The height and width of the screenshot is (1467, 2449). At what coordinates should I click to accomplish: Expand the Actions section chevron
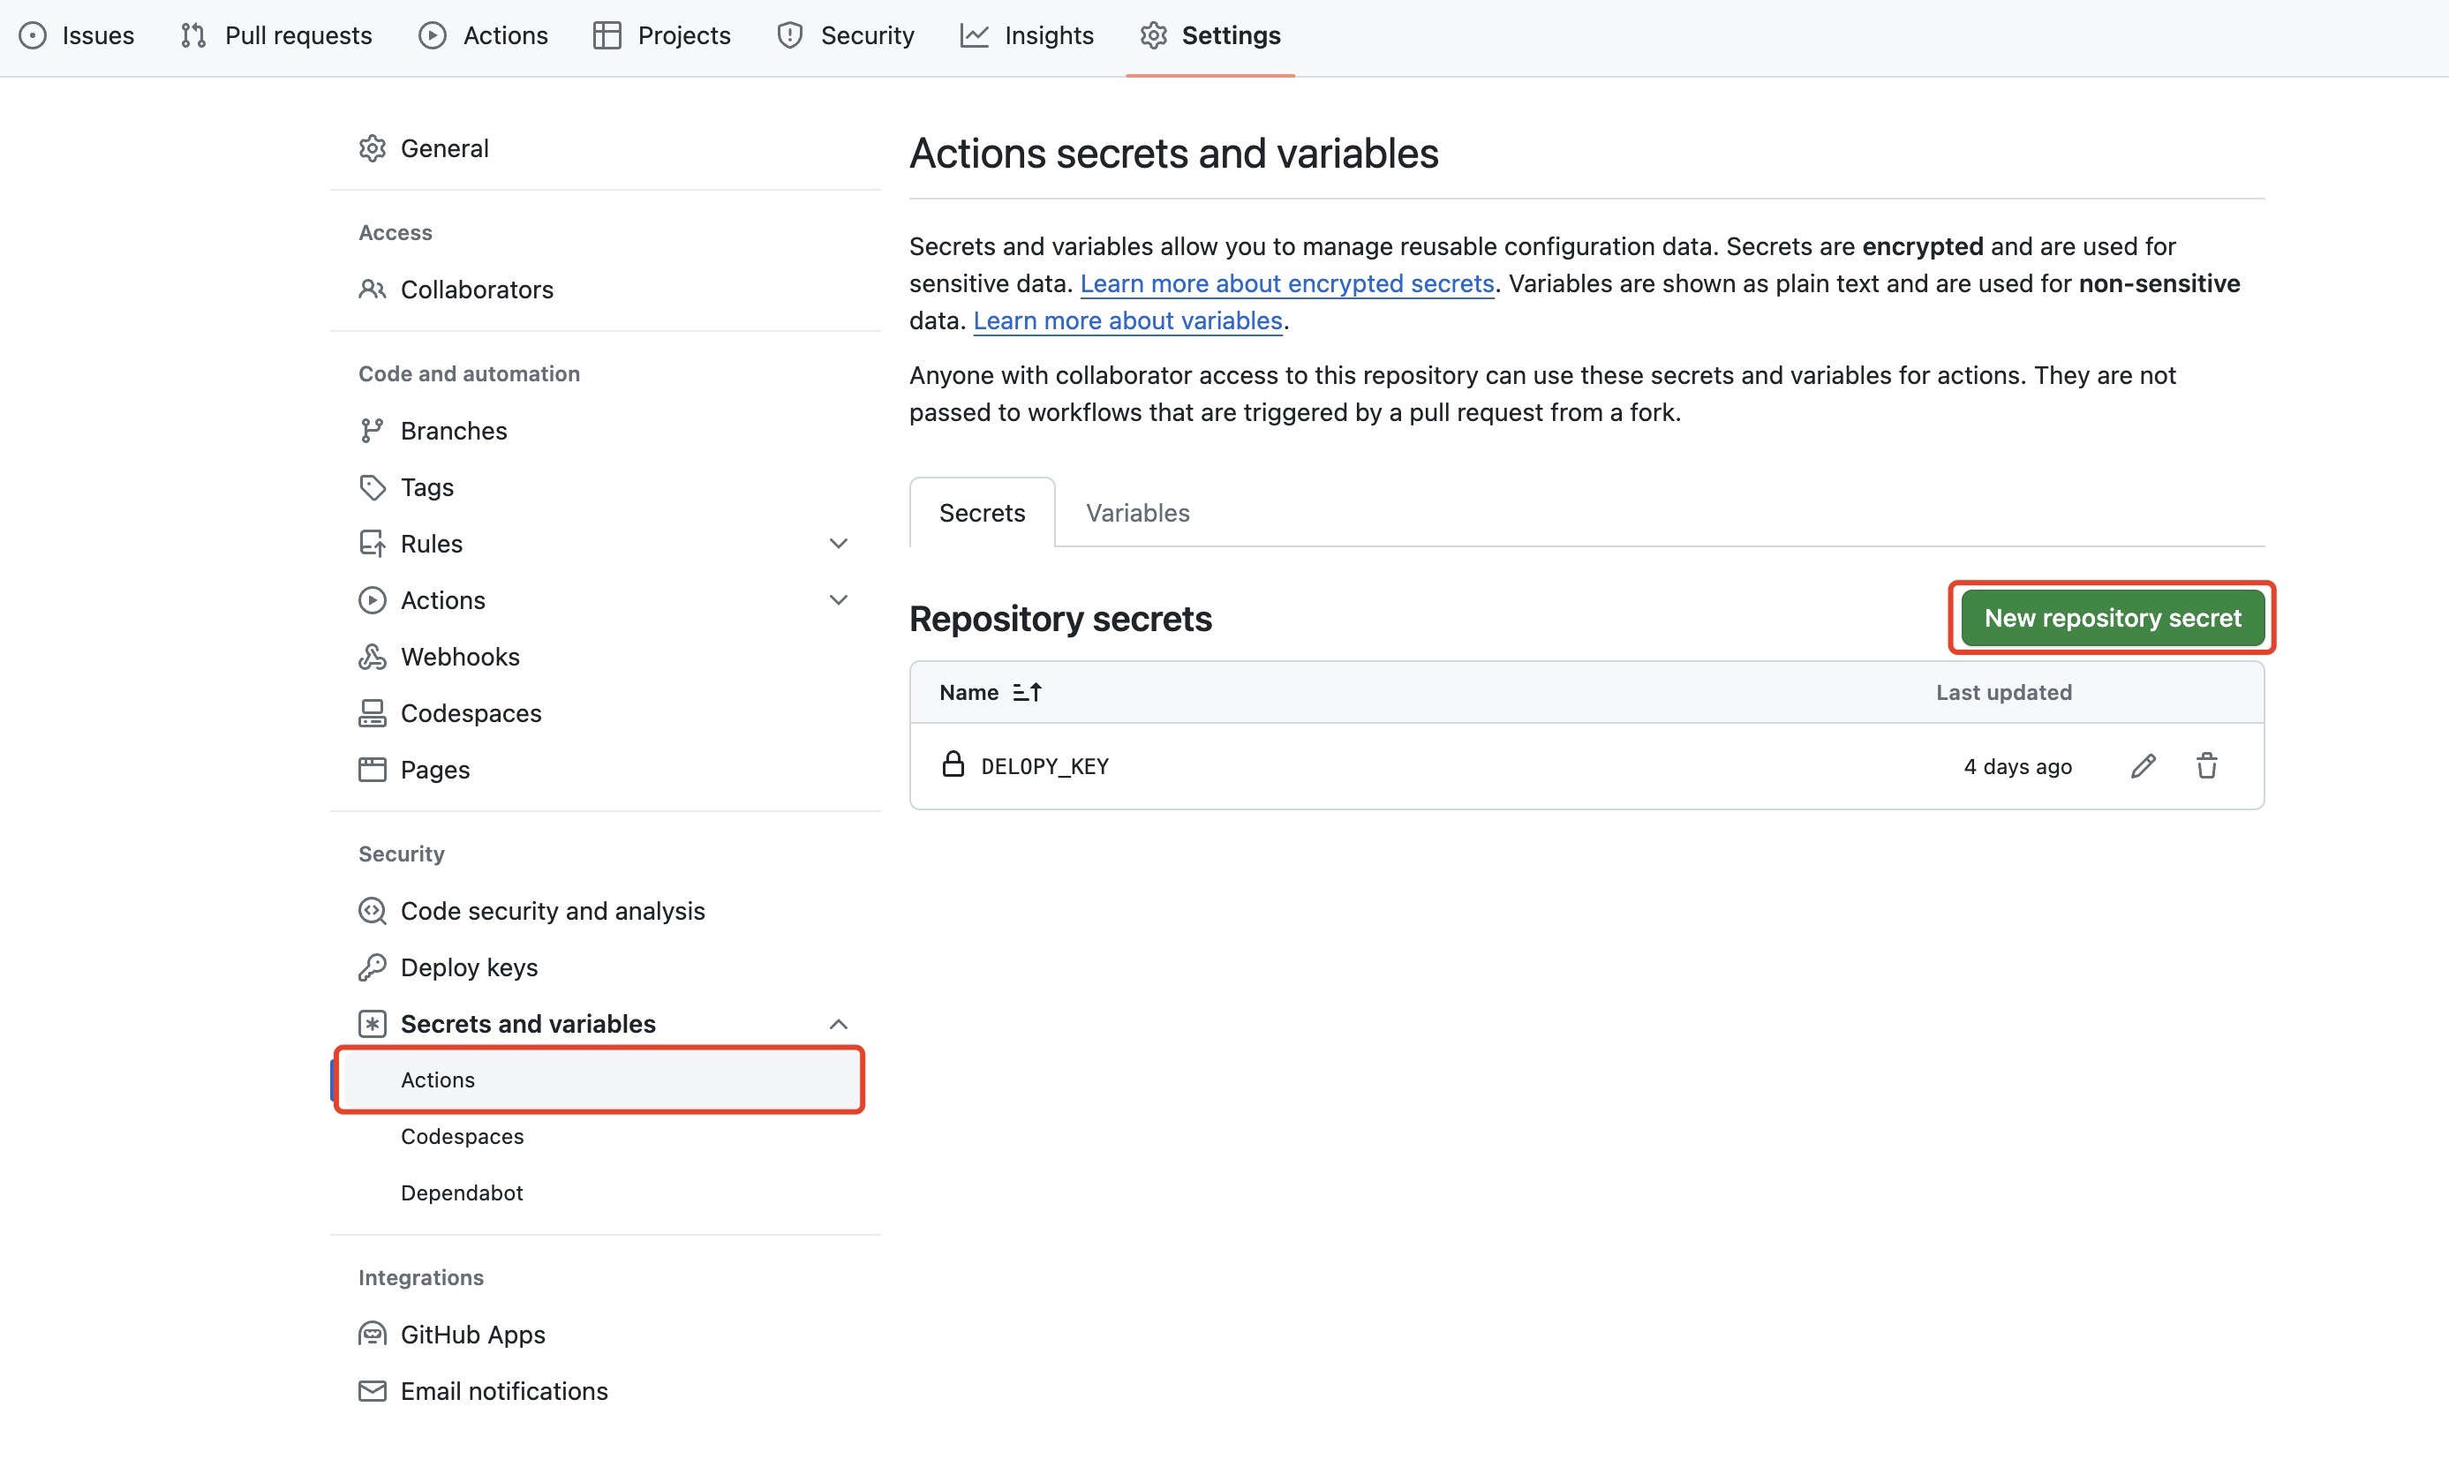click(838, 600)
